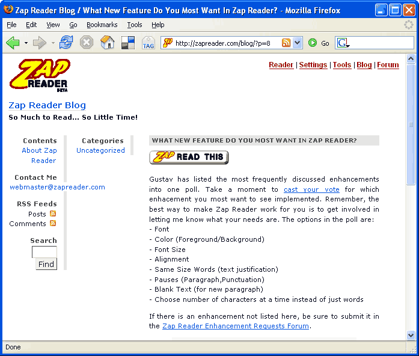
Task: Open Zap Reader Enhancement Requests Forum link
Action: pos(236,326)
